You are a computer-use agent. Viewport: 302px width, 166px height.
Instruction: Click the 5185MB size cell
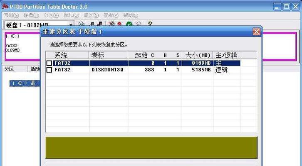point(201,70)
